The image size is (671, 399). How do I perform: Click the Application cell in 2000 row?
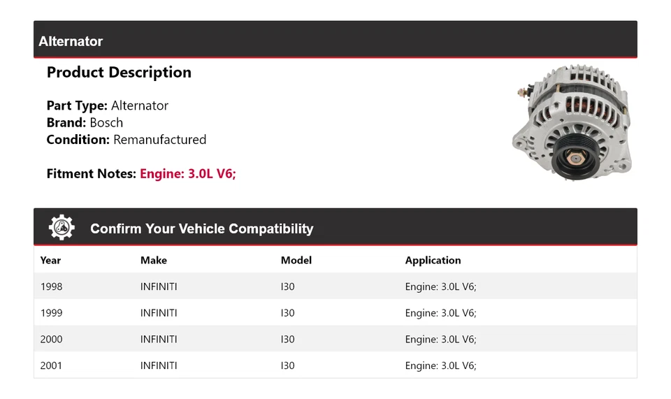point(440,340)
